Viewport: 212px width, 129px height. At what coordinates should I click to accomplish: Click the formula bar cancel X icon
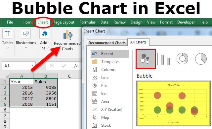[x=52, y=66]
